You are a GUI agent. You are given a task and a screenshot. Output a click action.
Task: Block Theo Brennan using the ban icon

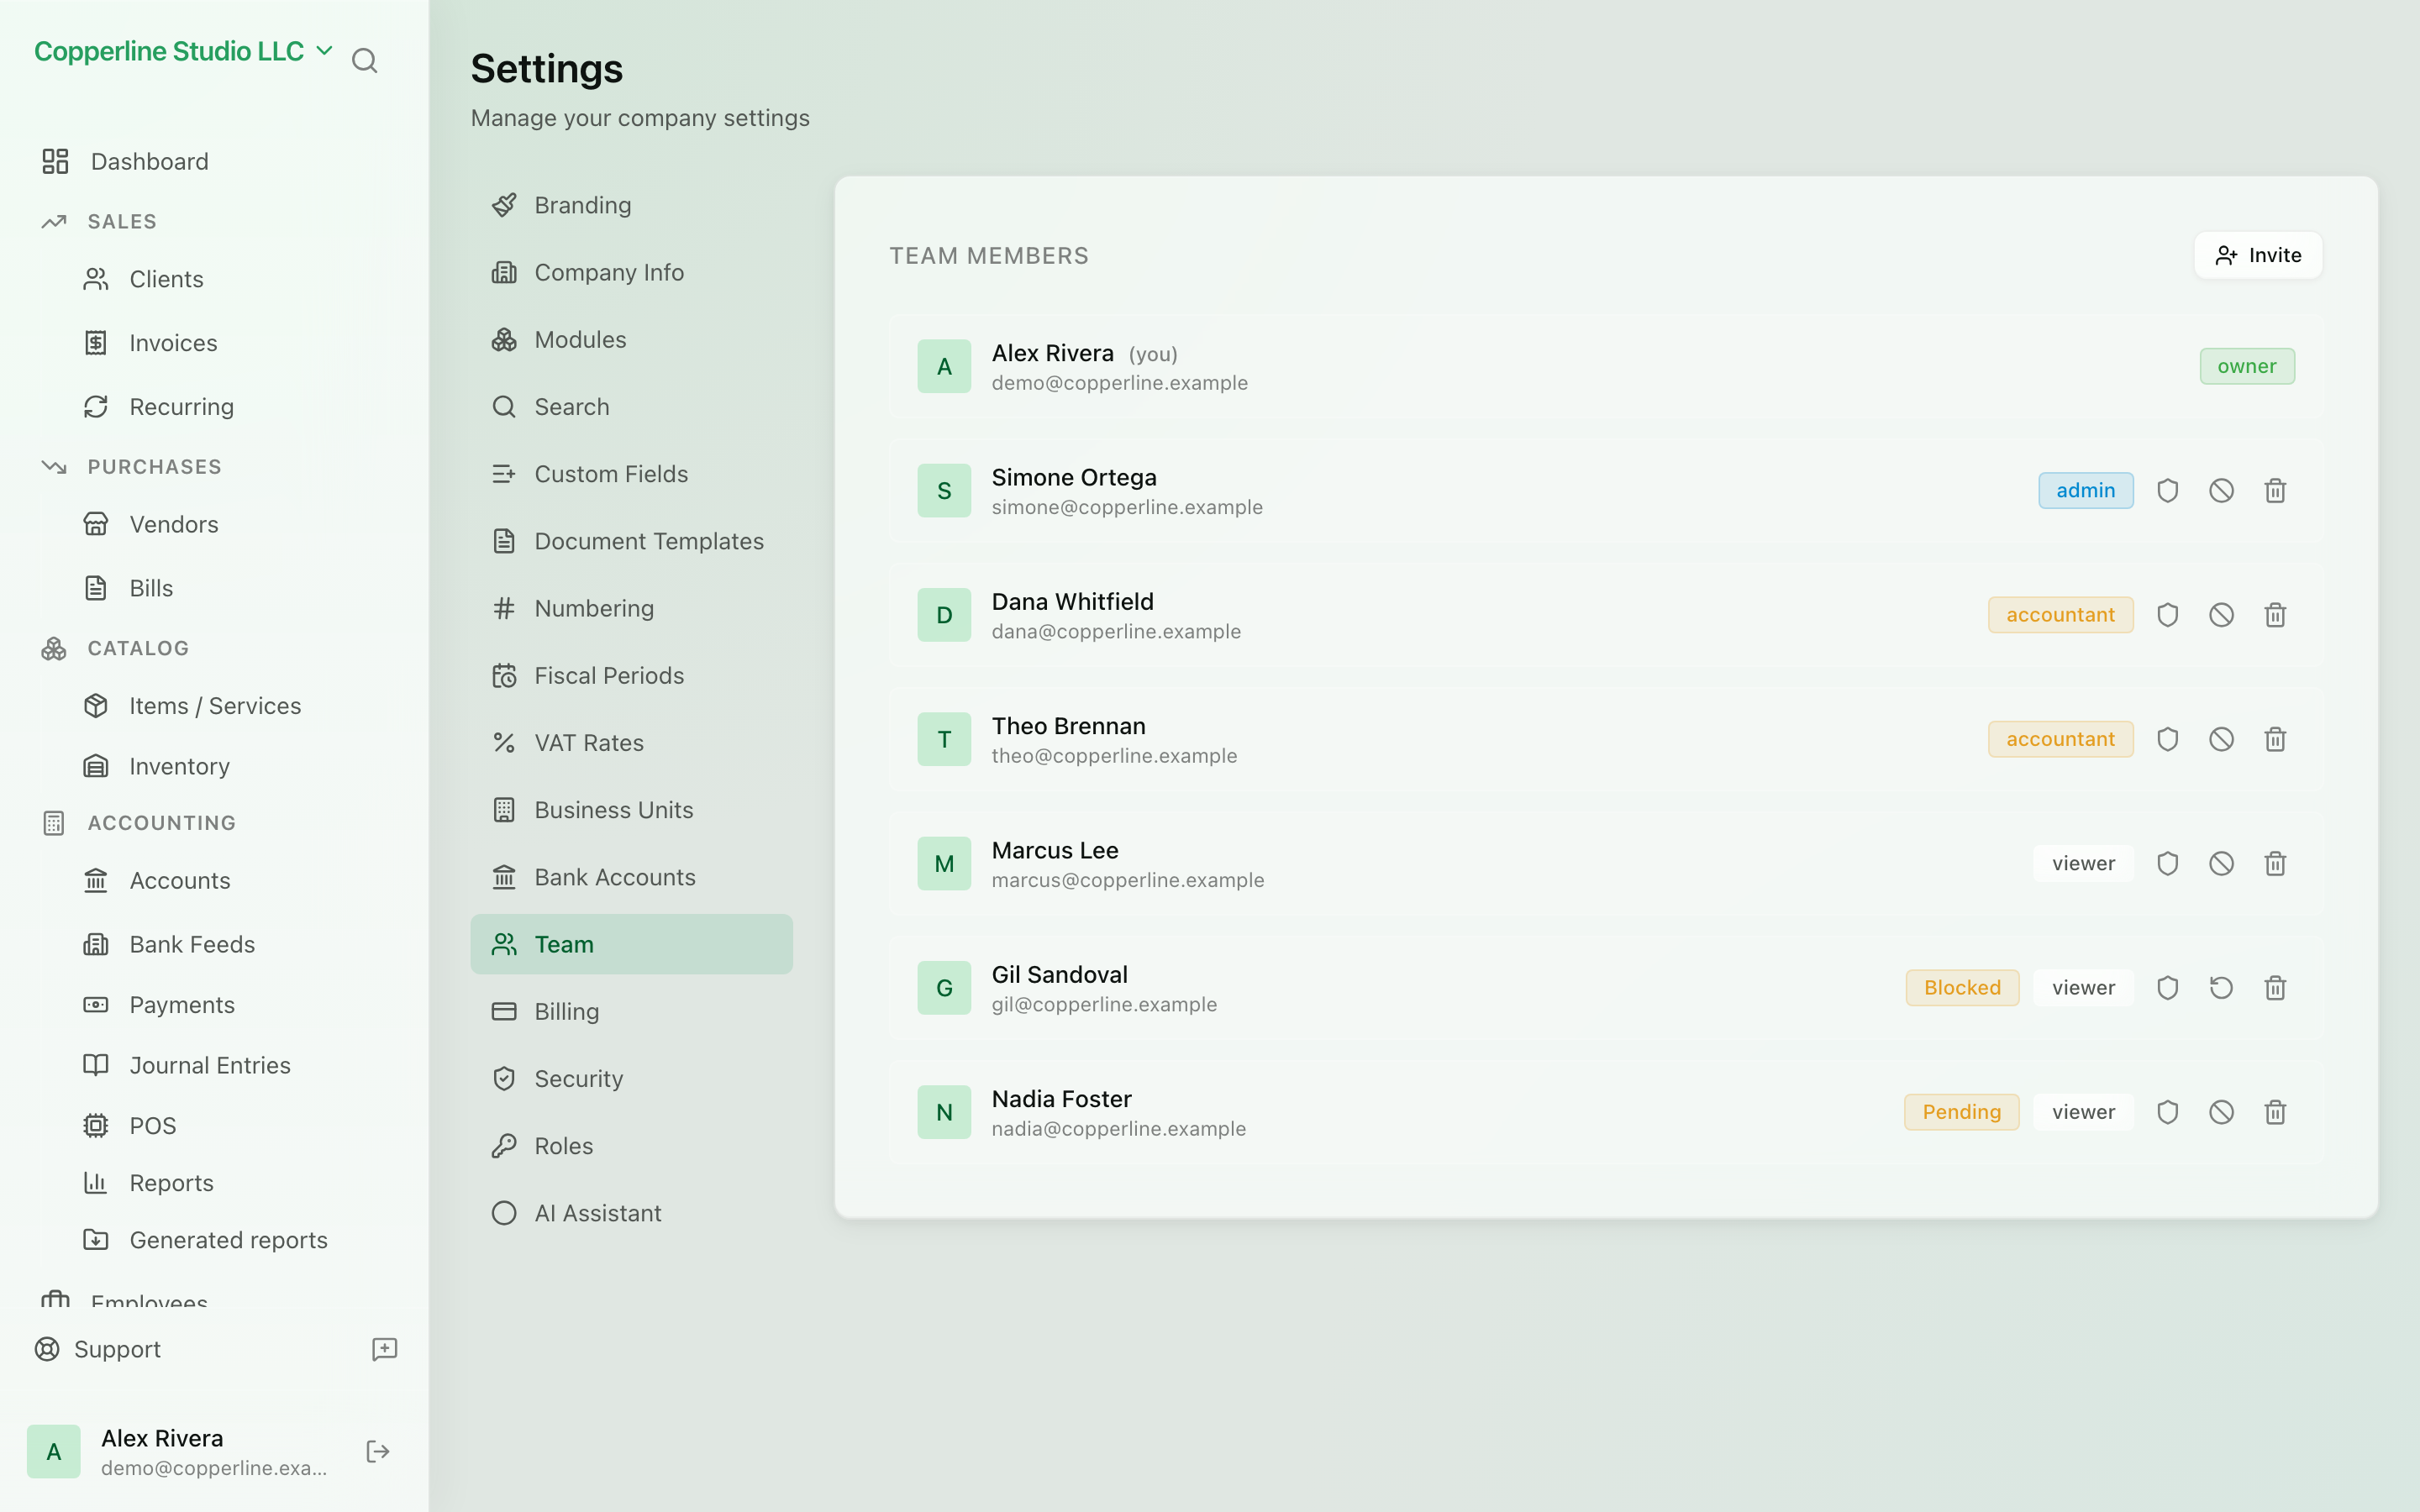[2221, 739]
